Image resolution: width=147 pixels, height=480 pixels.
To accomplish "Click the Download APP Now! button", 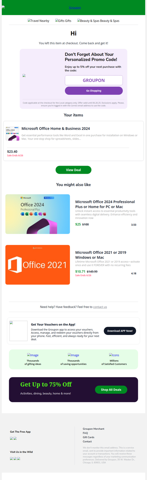I will [x=120, y=331].
